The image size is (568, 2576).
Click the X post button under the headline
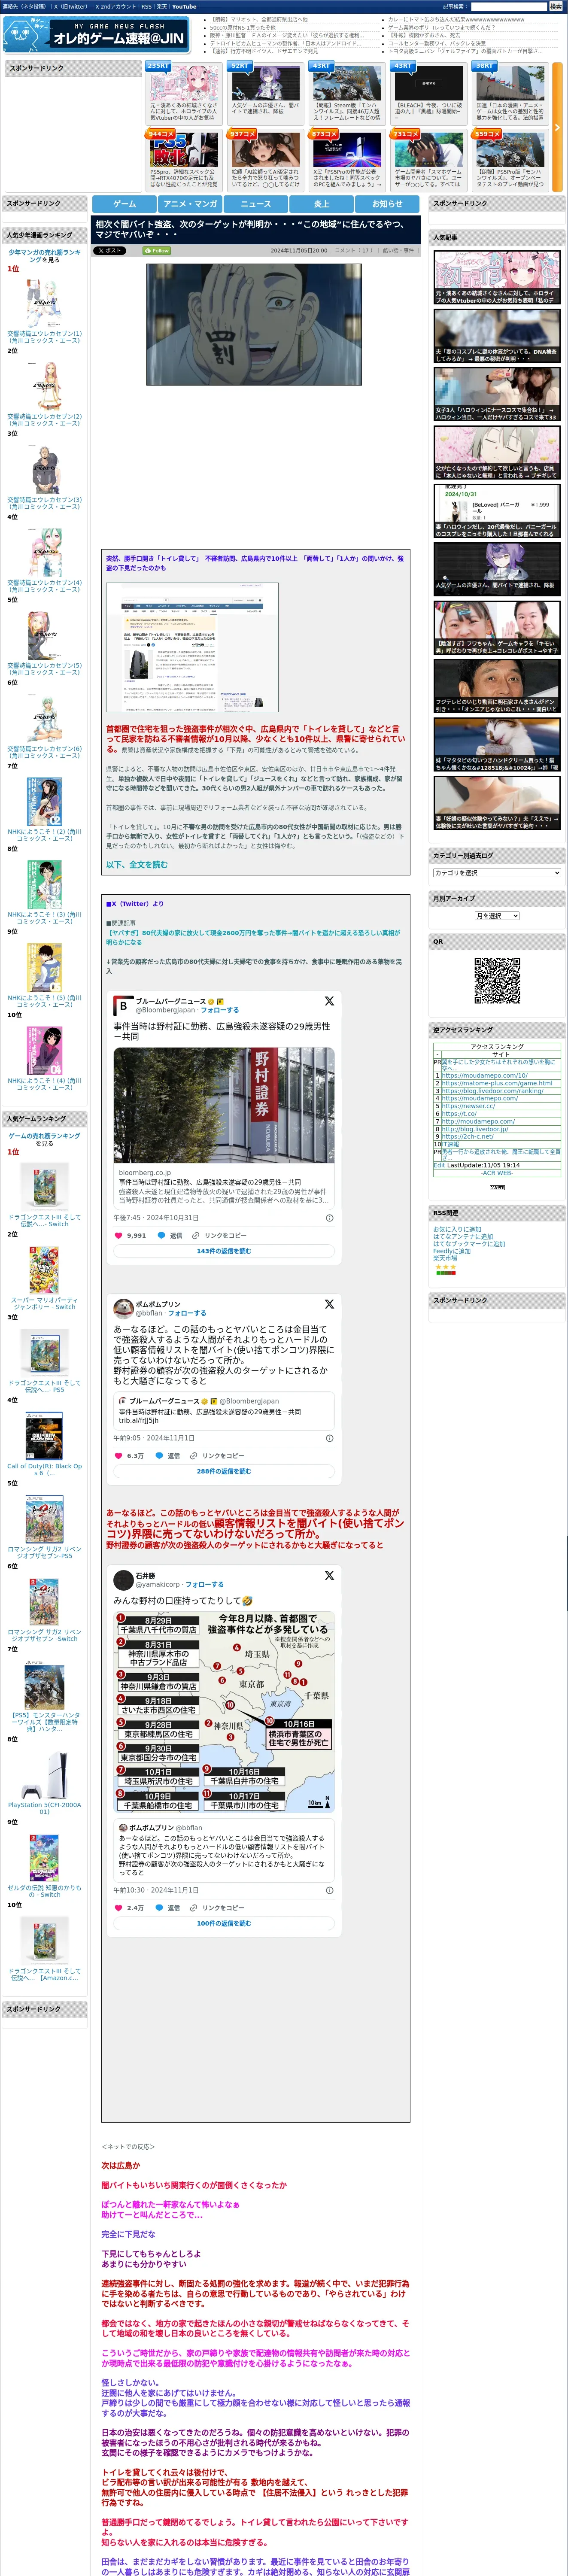coord(110,251)
